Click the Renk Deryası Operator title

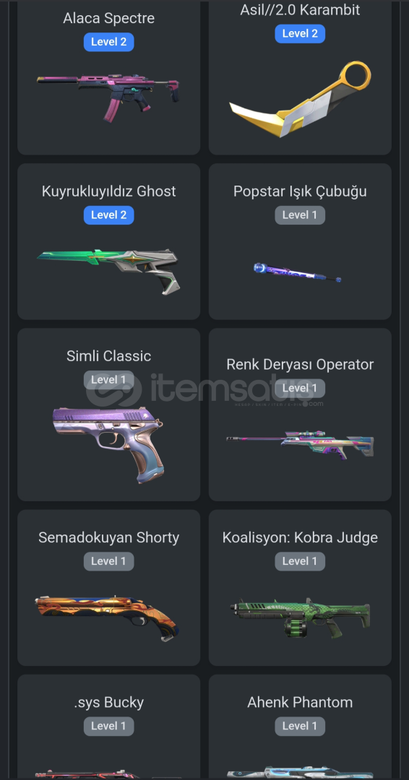pyautogui.click(x=300, y=364)
